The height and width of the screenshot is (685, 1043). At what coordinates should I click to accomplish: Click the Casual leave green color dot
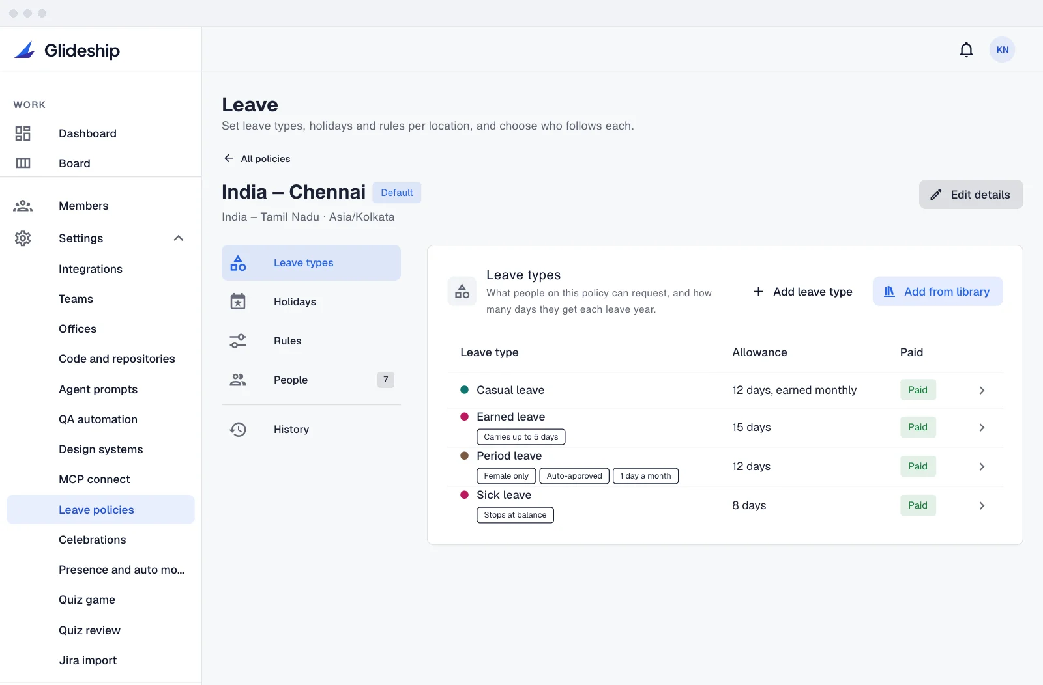click(x=464, y=390)
